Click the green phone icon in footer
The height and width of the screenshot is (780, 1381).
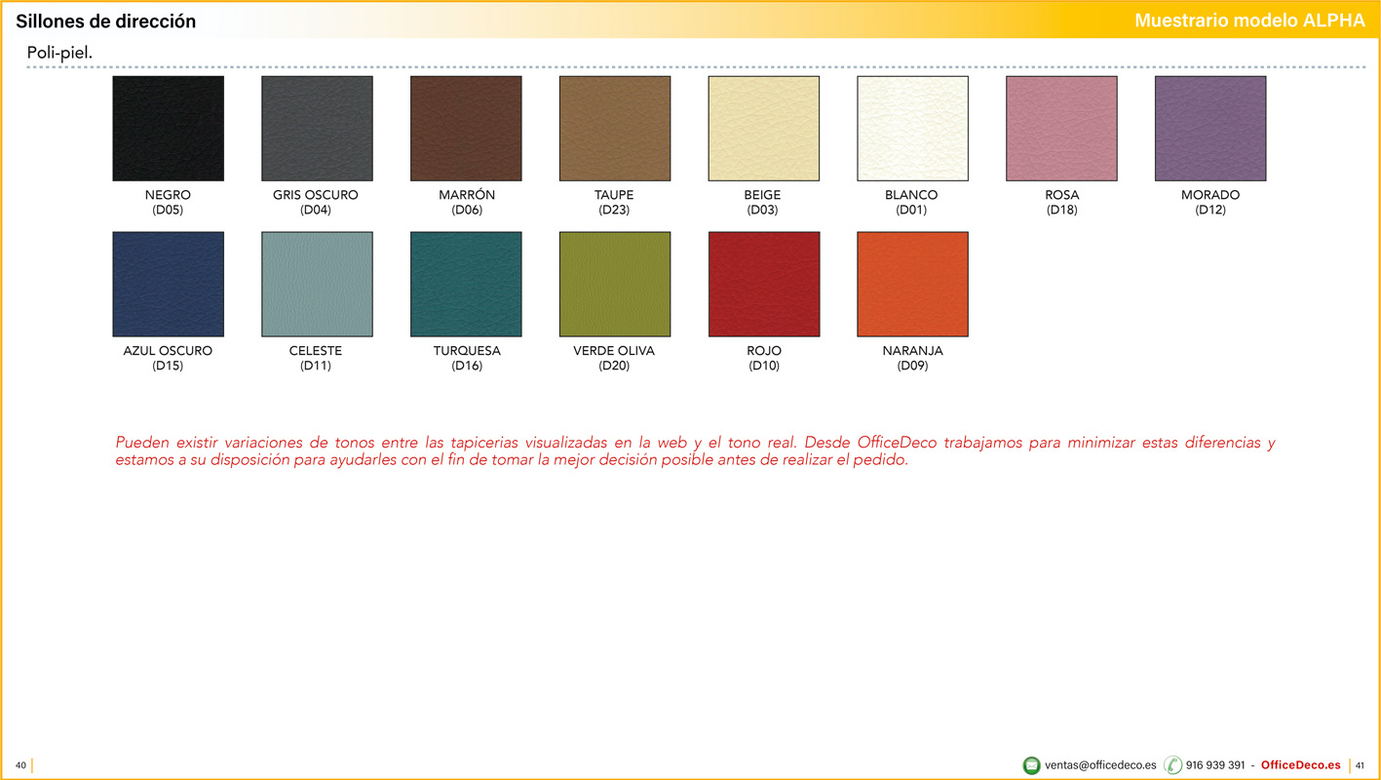coord(1172,765)
